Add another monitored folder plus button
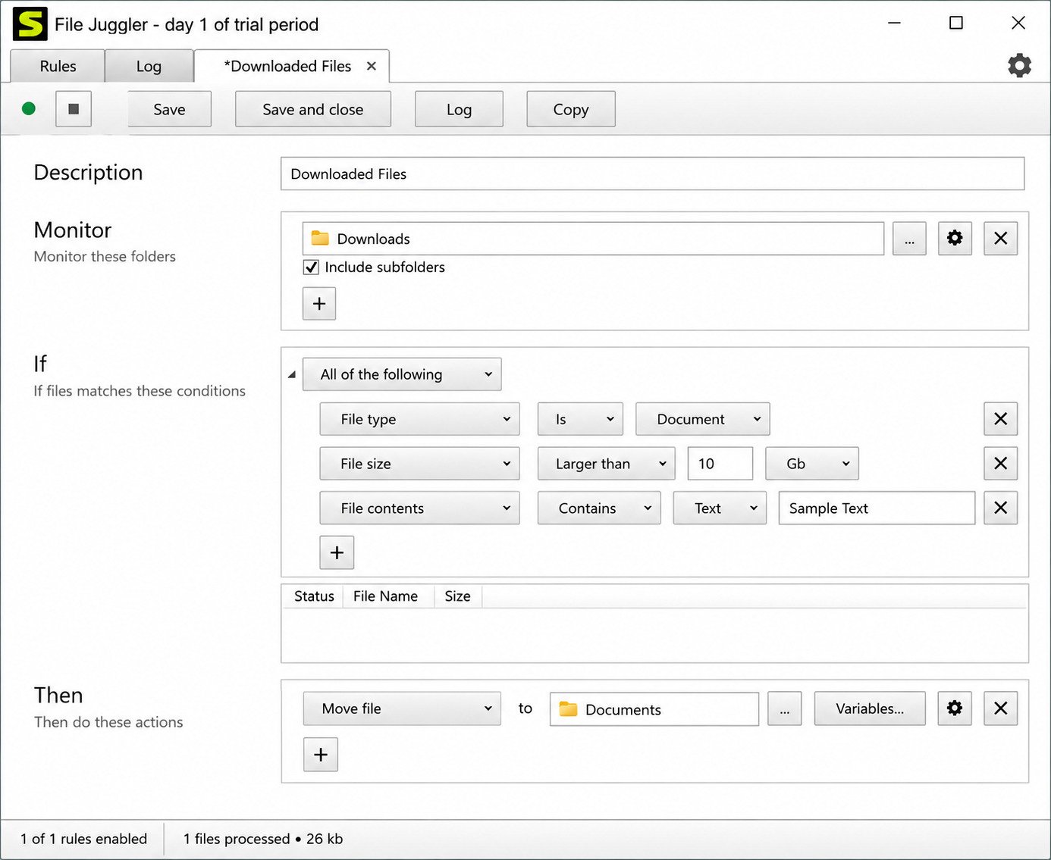 point(319,304)
